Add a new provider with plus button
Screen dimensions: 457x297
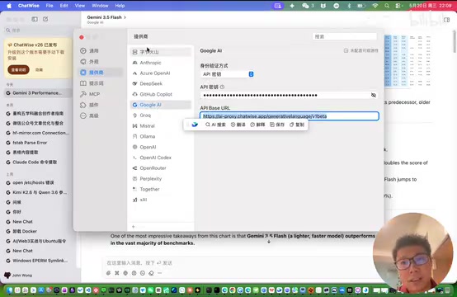pos(134,227)
